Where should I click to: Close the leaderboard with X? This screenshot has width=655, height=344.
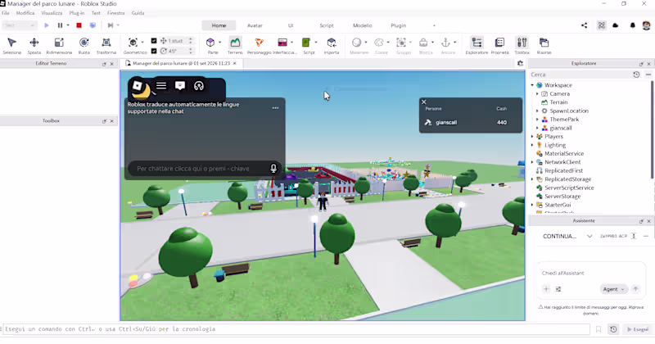pyautogui.click(x=424, y=102)
